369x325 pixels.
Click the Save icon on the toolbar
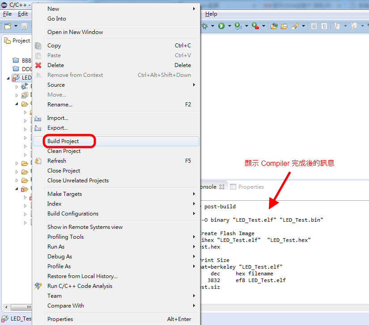point(24,25)
